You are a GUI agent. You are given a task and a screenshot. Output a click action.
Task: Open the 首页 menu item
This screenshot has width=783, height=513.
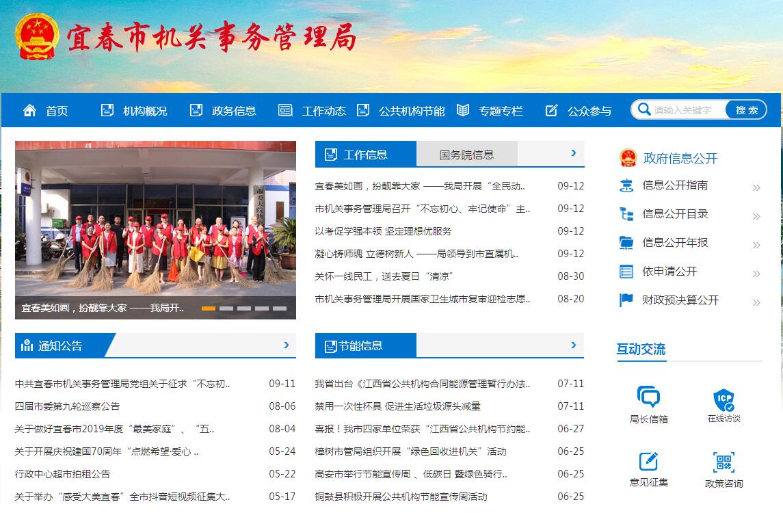57,111
